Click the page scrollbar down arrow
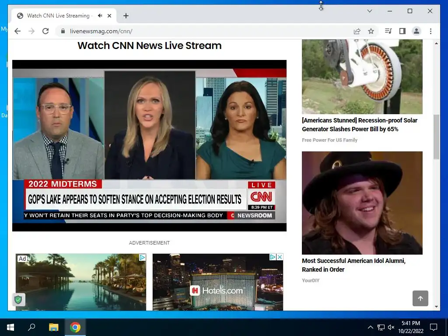This screenshot has width=448, height=336. [x=436, y=307]
